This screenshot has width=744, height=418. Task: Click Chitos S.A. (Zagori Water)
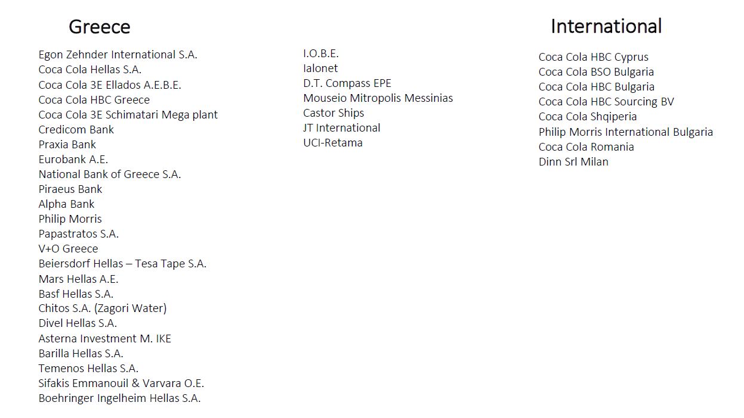tap(102, 308)
